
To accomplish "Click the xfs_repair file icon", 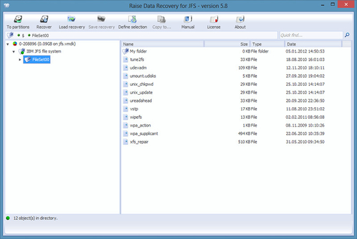I will pyautogui.click(x=125, y=142).
